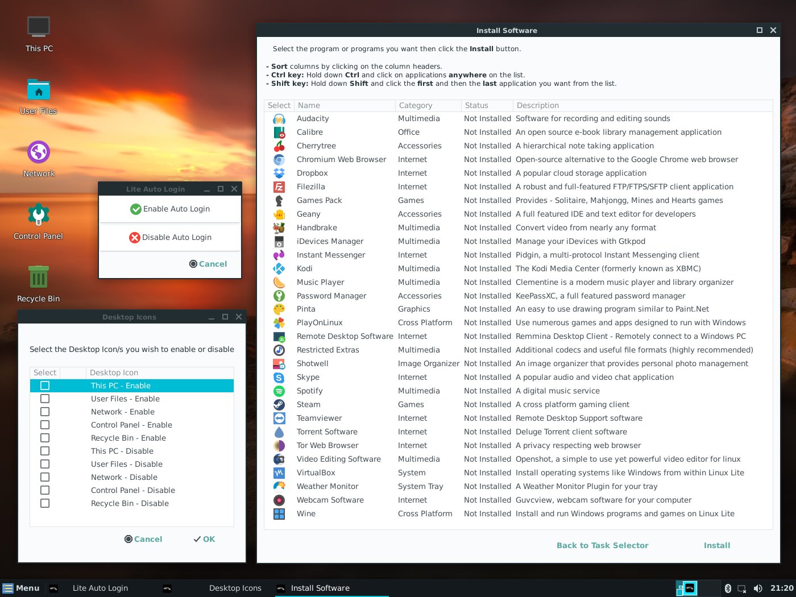Select the Torrent Software row name
The width and height of the screenshot is (796, 597).
pos(327,432)
